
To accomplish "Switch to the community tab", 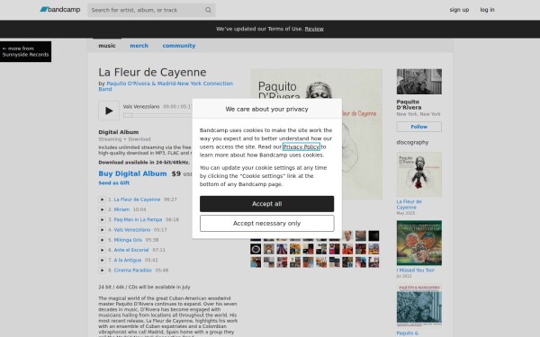I will [179, 46].
